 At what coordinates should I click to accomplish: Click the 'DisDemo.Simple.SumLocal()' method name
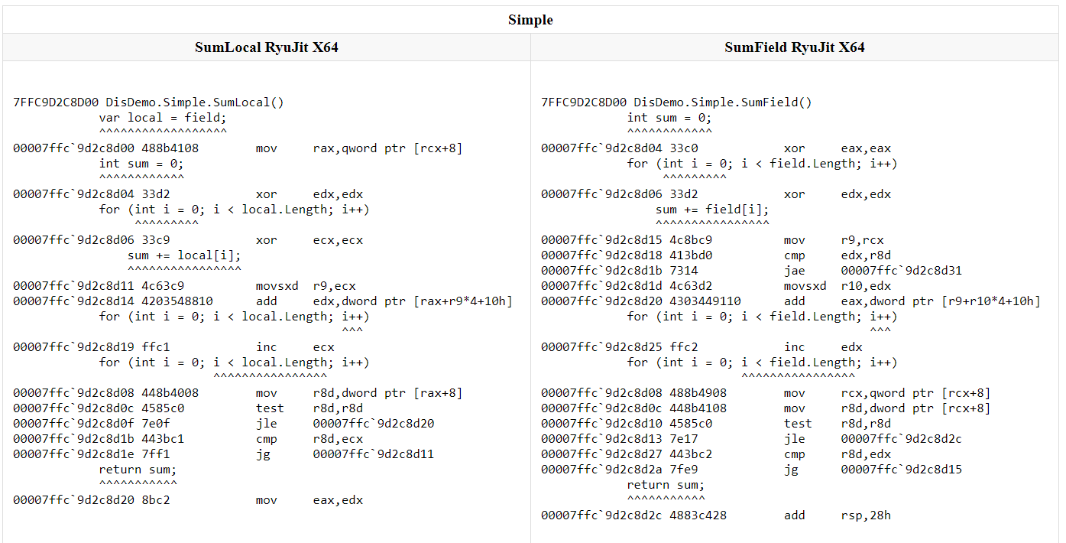[195, 102]
